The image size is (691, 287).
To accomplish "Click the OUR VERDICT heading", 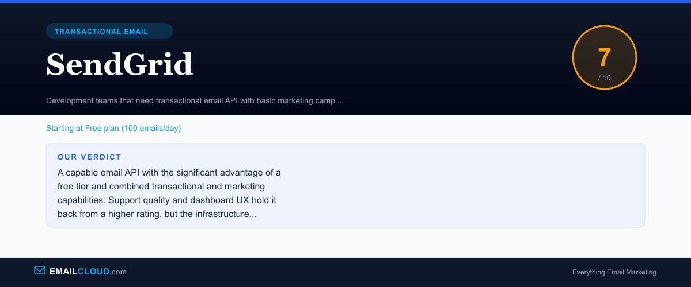I will coord(89,157).
